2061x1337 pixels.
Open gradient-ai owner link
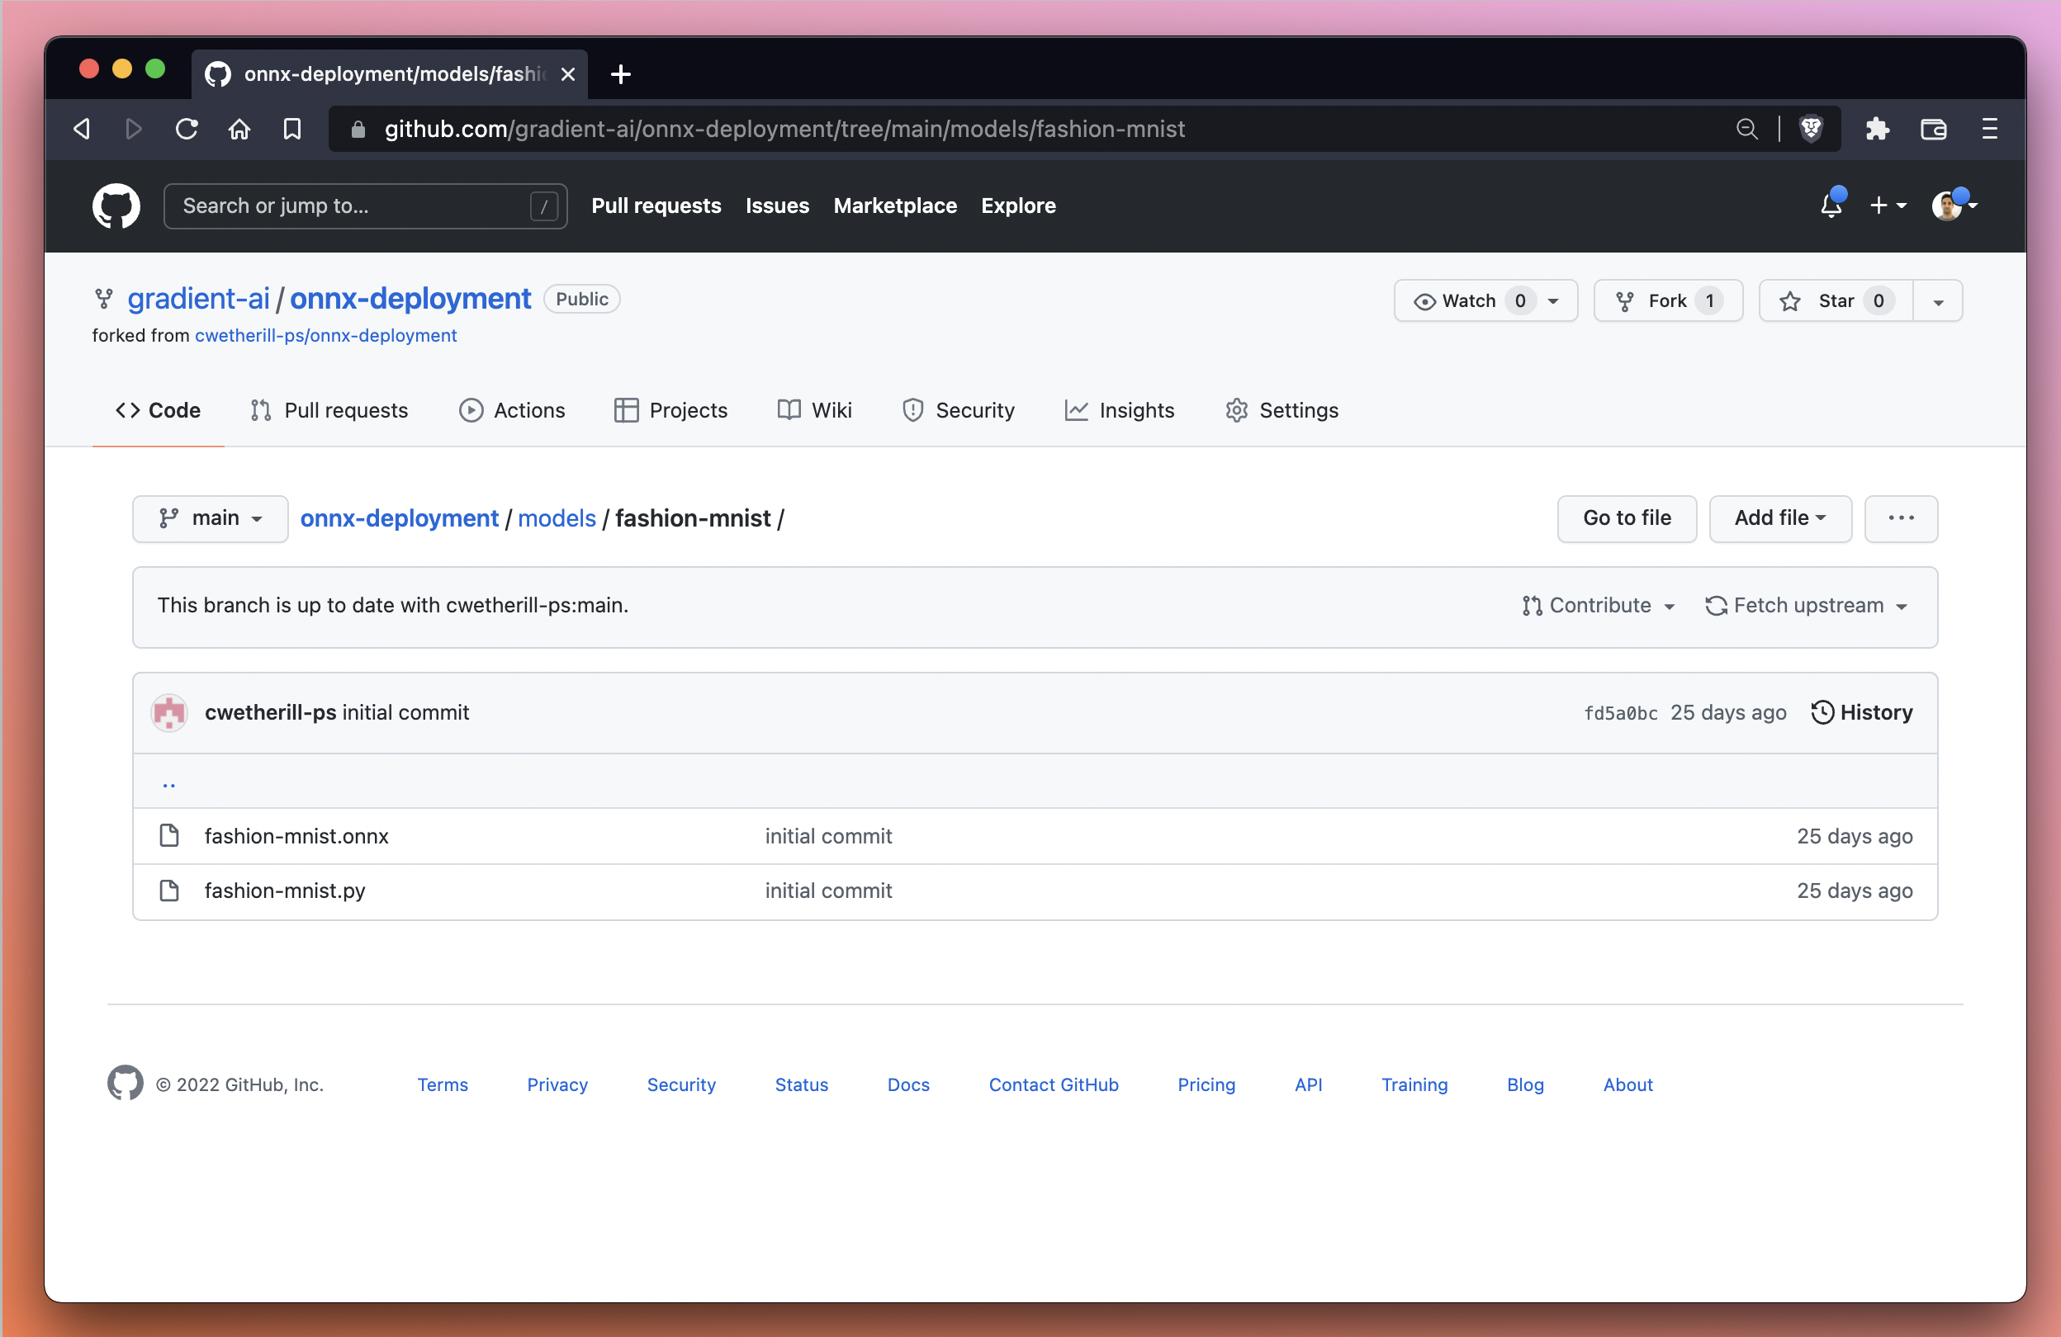(198, 299)
